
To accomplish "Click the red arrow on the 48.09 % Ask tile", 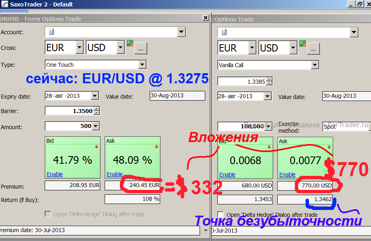I will click(156, 147).
